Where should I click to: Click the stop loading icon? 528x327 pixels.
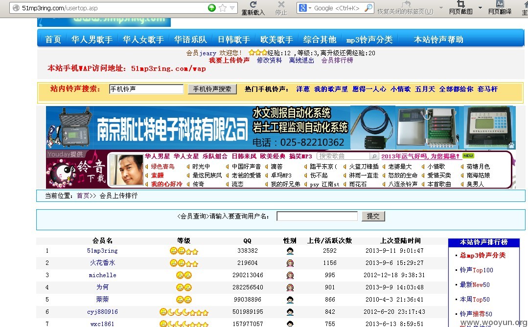pyautogui.click(x=281, y=4)
